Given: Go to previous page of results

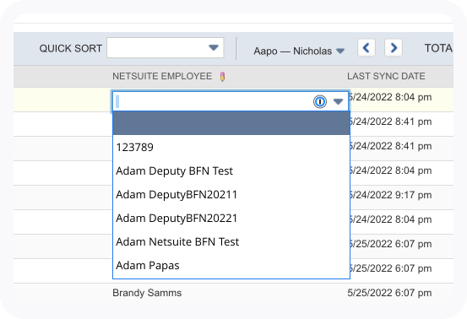Looking at the screenshot, I should [x=367, y=47].
